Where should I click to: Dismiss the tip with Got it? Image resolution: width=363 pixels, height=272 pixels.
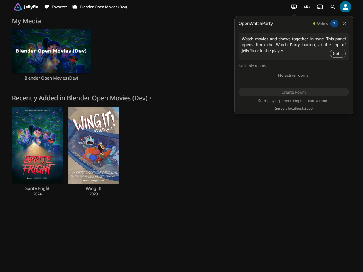tap(338, 54)
